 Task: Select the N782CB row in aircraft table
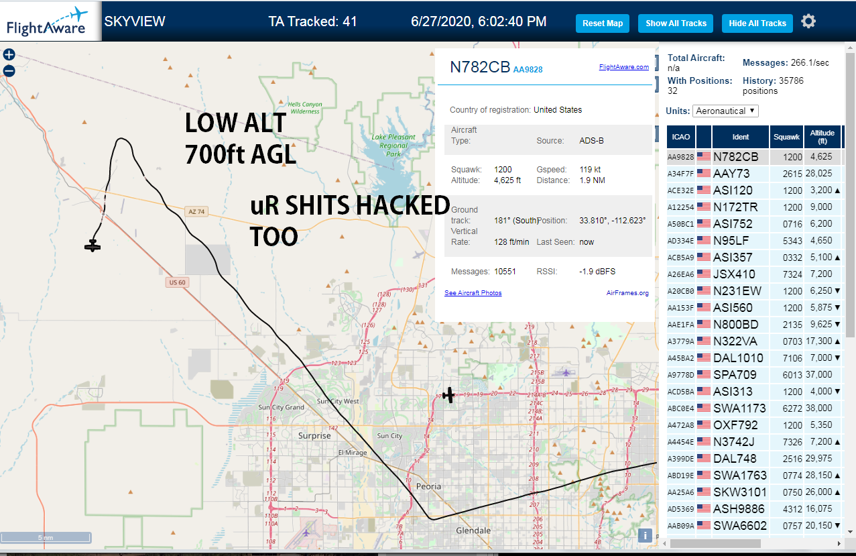[754, 157]
